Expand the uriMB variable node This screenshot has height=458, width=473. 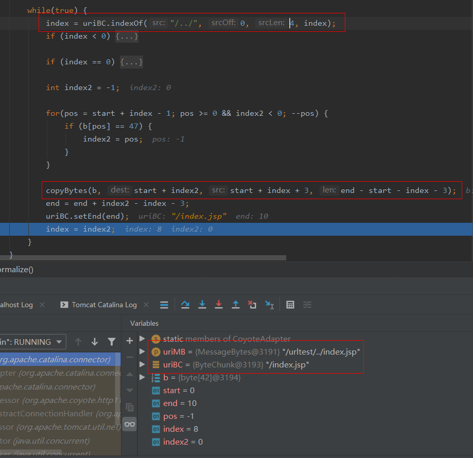point(143,352)
